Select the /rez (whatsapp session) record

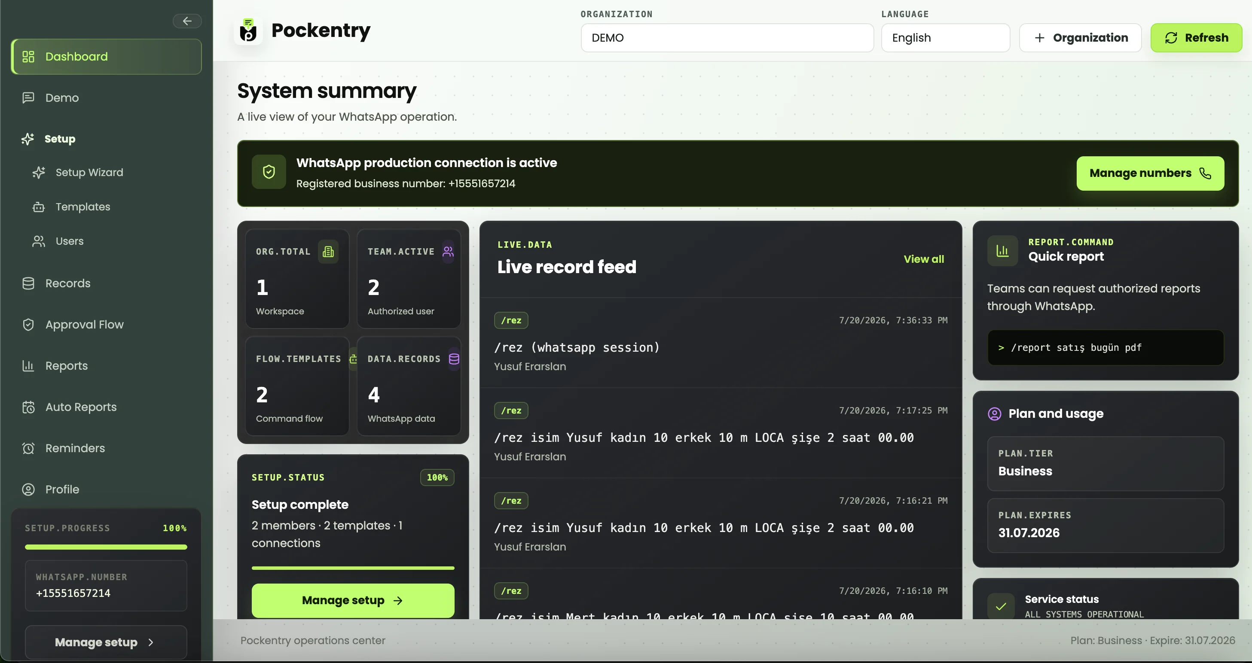click(720, 342)
